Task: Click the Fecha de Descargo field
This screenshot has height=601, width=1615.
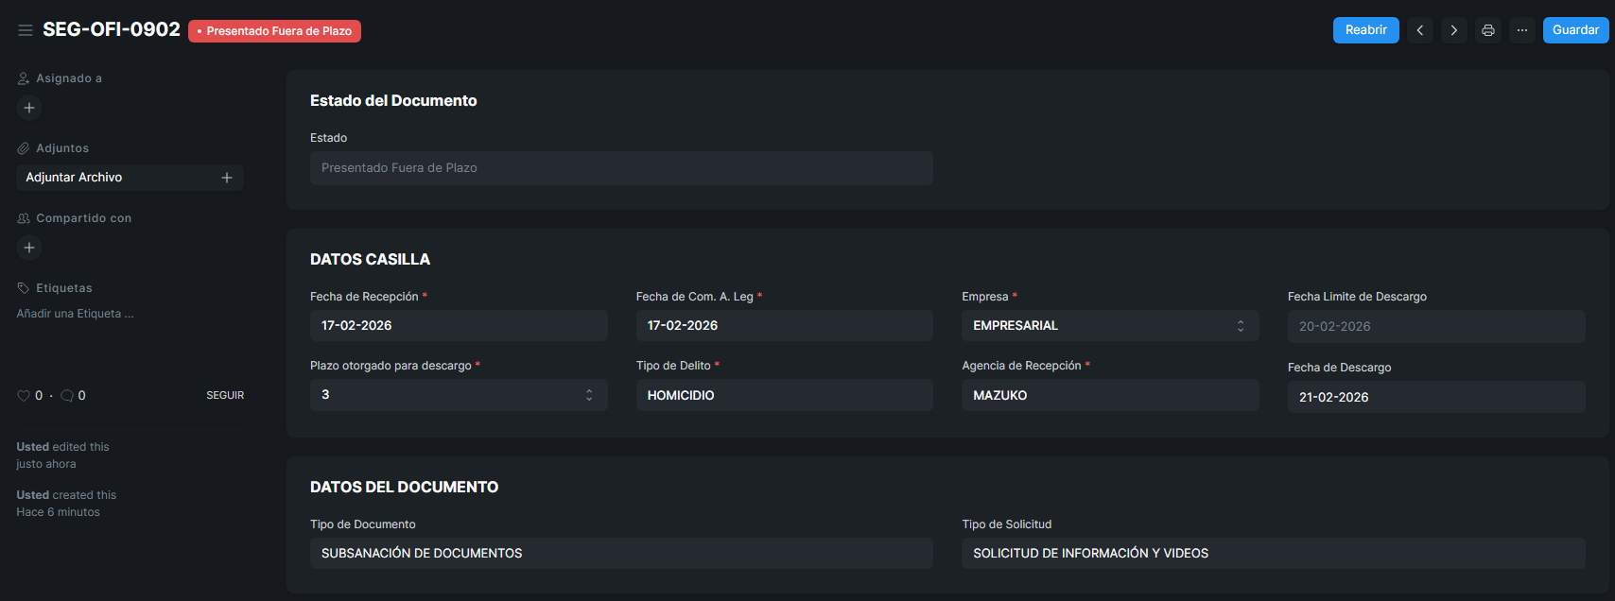Action: pyautogui.click(x=1435, y=397)
